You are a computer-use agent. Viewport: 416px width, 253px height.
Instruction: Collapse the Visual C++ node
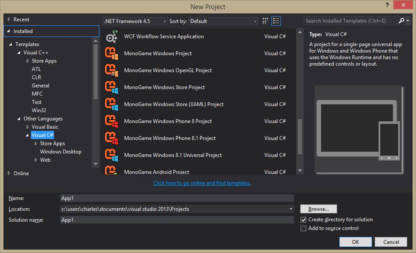point(19,52)
